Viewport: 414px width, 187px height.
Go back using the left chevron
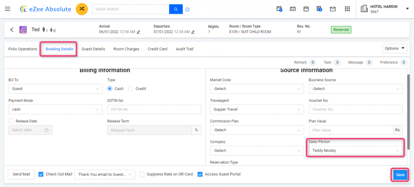point(12,29)
